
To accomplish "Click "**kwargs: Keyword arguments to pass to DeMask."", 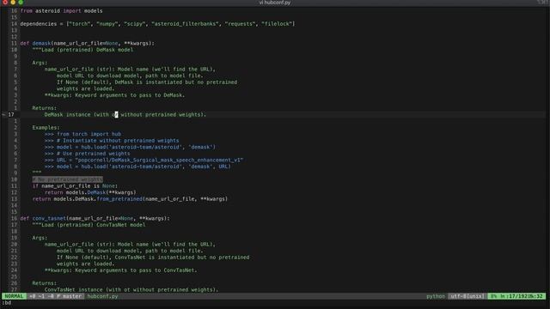I will tap(114, 95).
